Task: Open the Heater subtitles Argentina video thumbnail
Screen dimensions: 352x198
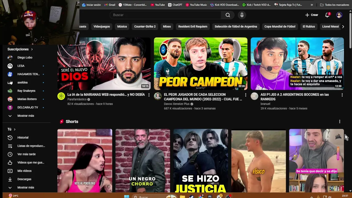Action: coord(297,64)
